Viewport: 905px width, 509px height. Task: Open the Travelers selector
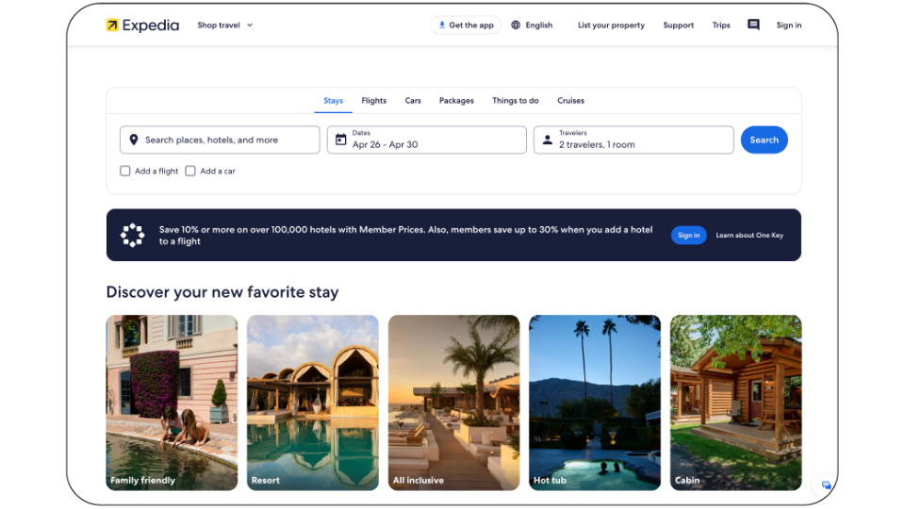tap(633, 140)
